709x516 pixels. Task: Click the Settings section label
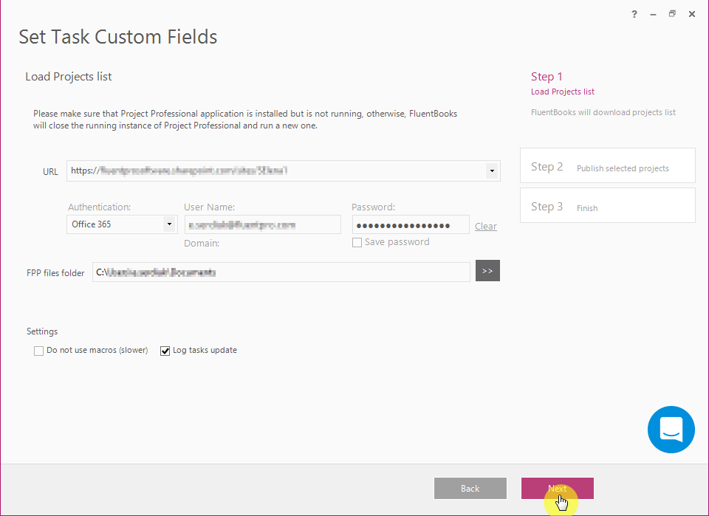(42, 331)
